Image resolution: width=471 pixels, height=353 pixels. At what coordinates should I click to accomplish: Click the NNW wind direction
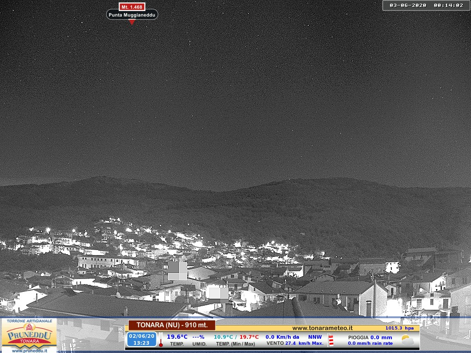[x=315, y=337]
